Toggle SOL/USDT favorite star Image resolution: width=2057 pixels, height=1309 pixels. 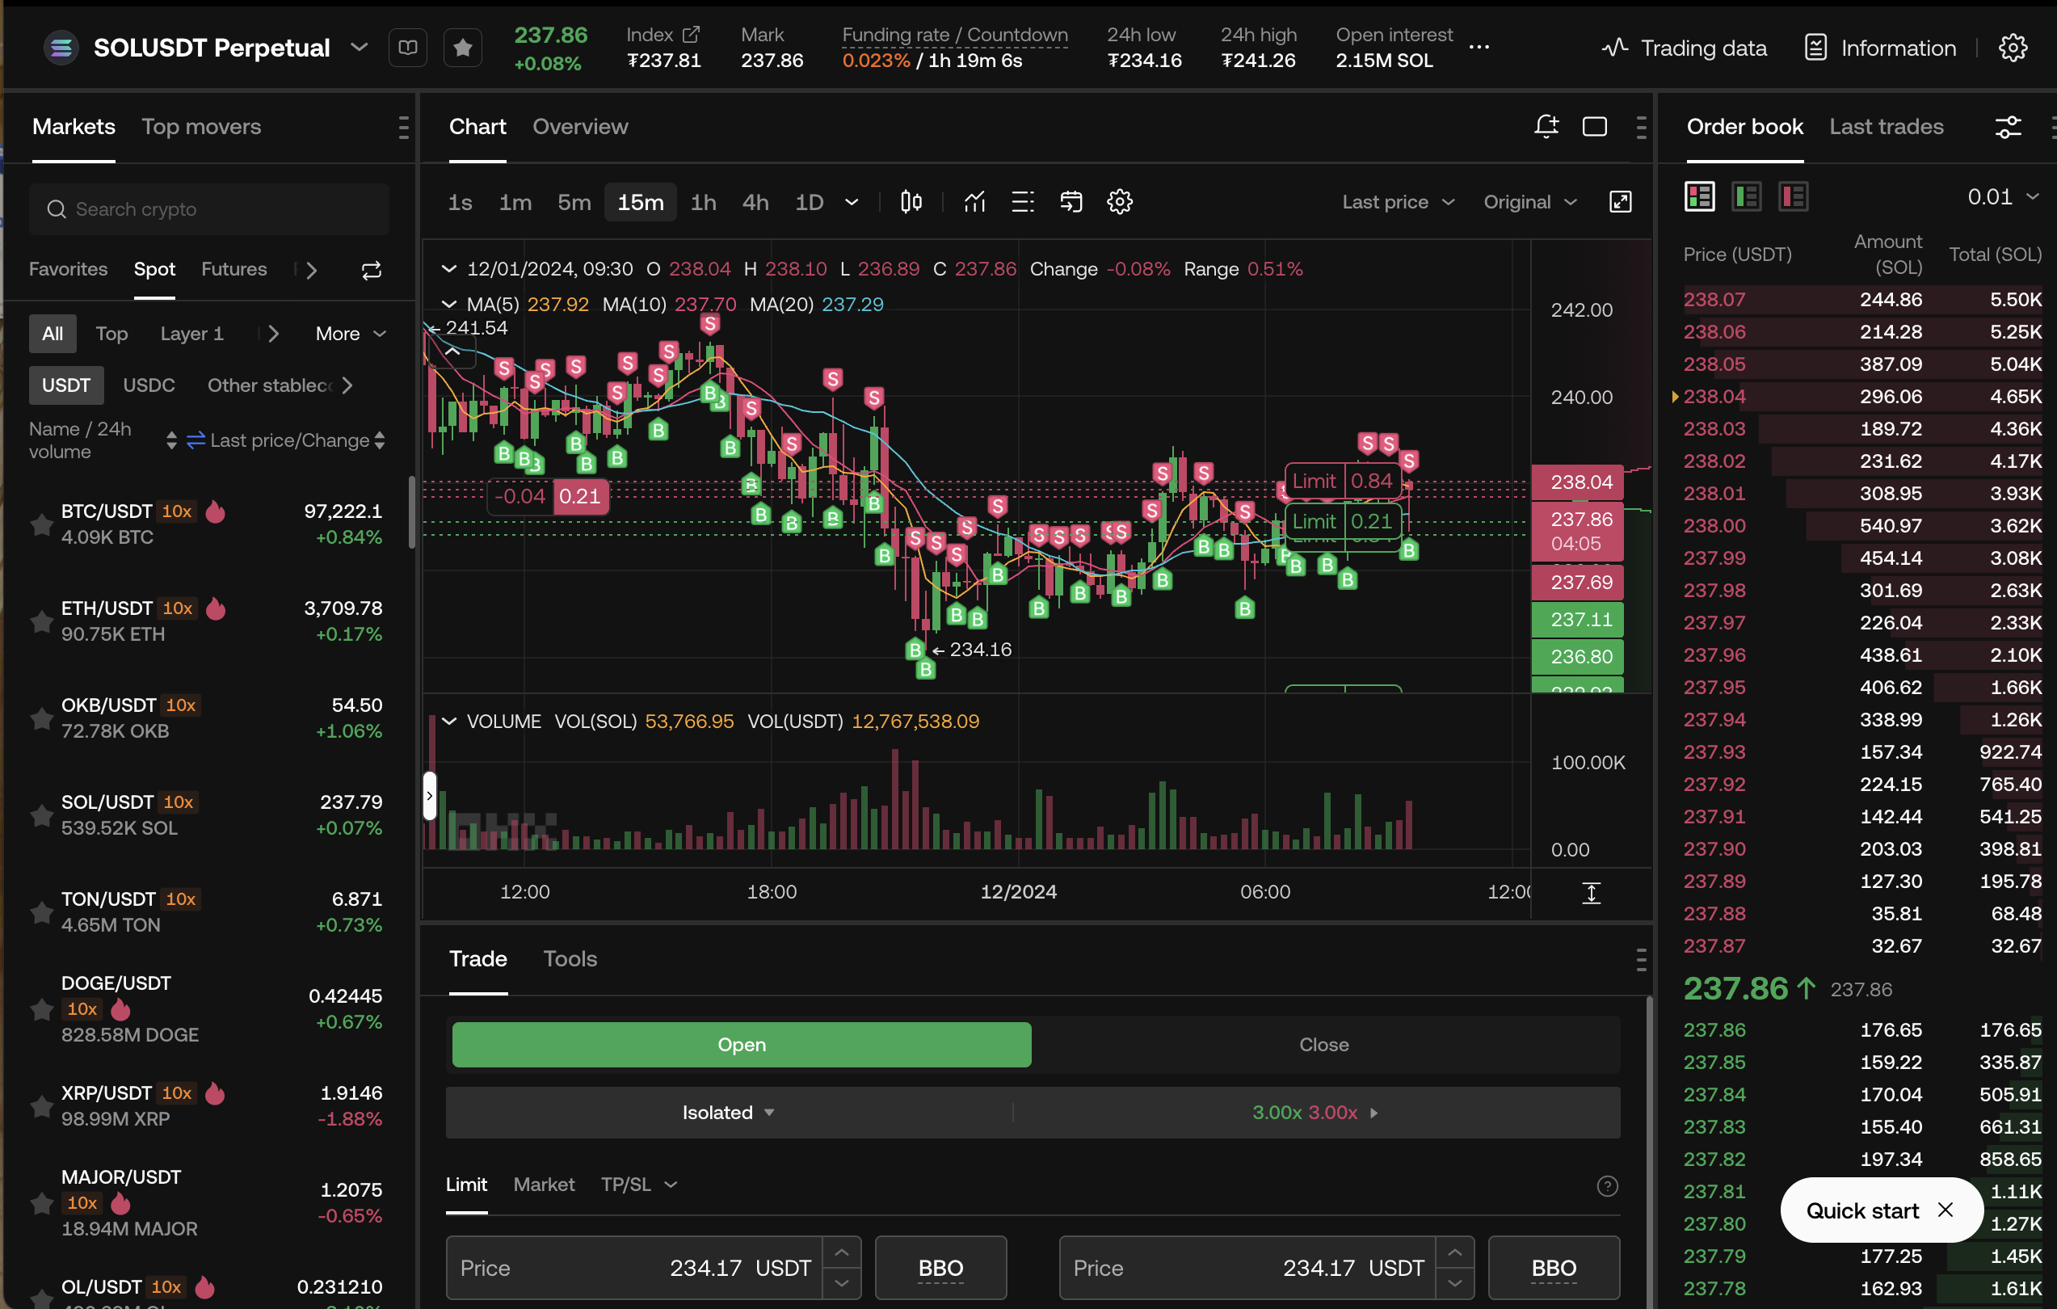41,815
